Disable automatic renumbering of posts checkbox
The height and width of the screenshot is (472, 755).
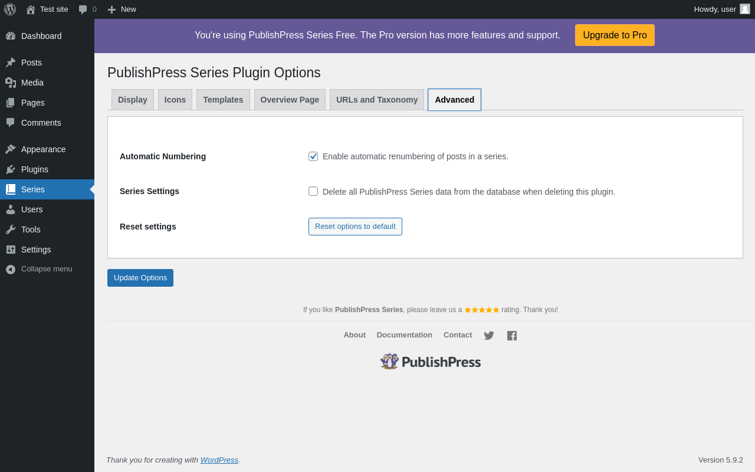click(x=313, y=156)
